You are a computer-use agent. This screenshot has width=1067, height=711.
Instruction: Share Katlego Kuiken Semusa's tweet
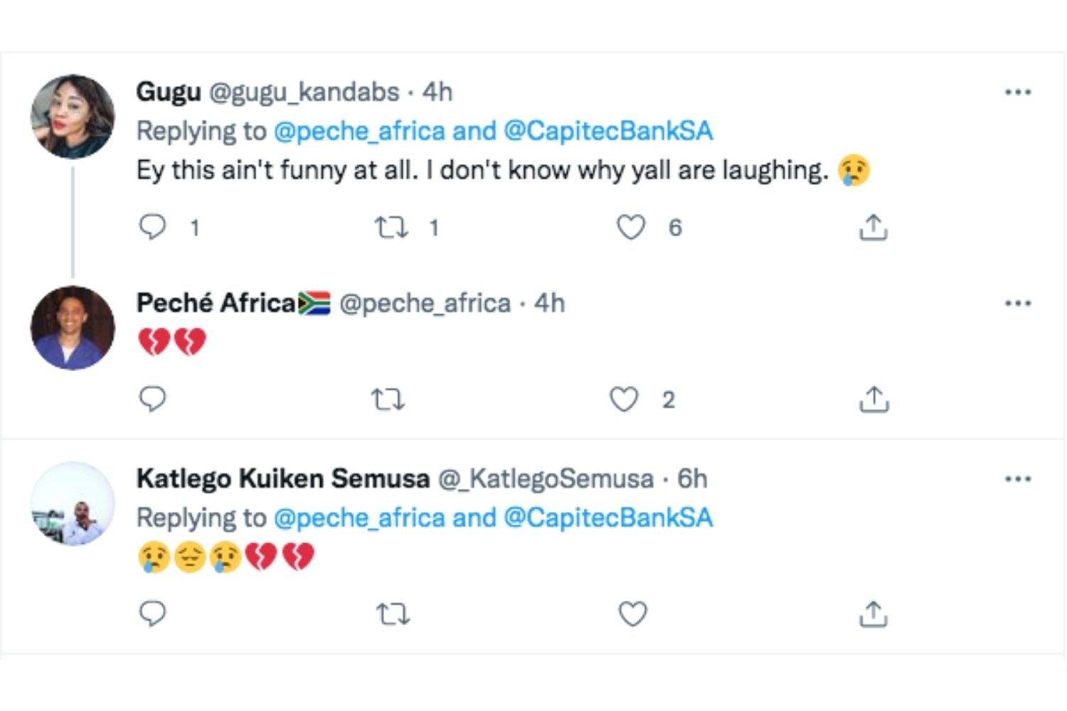click(x=873, y=614)
